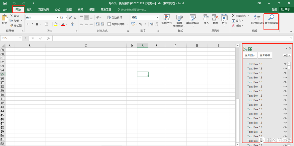Click the 全部显示 button
The width and height of the screenshot is (294, 146).
pos(250,55)
